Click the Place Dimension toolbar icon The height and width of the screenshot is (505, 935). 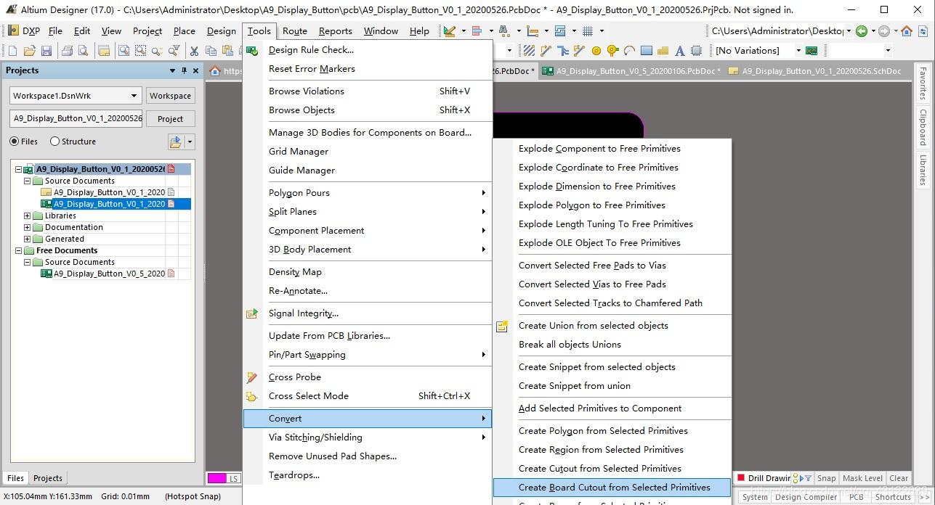[x=532, y=31]
